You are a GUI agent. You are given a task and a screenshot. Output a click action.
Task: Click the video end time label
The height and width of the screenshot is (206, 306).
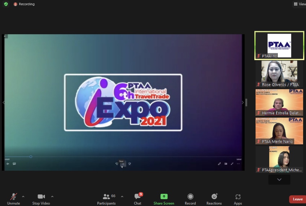click(x=239, y=159)
